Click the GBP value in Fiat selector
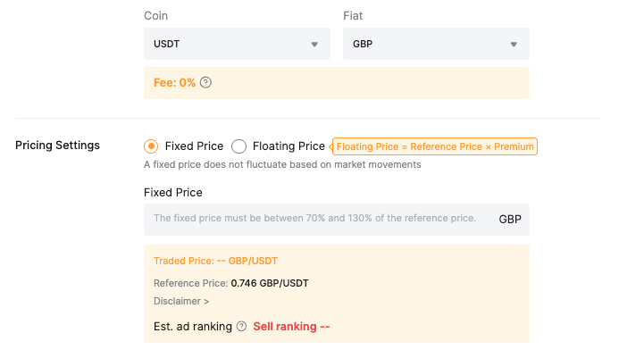Image resolution: width=619 pixels, height=358 pixels. tap(363, 44)
